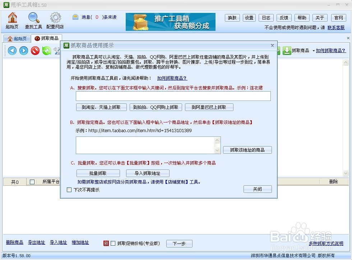352x260 pixels.
Task: Click the 下一步 button
Action: [x=179, y=243]
